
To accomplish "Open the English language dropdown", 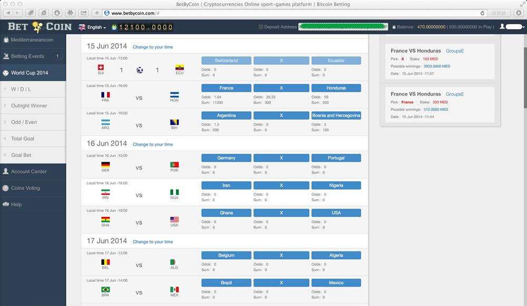I will (92, 27).
